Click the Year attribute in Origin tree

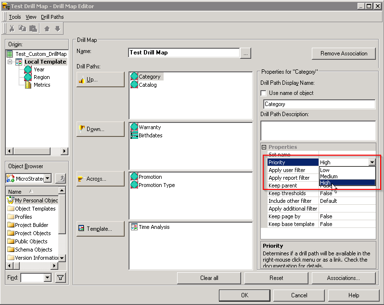(38, 69)
